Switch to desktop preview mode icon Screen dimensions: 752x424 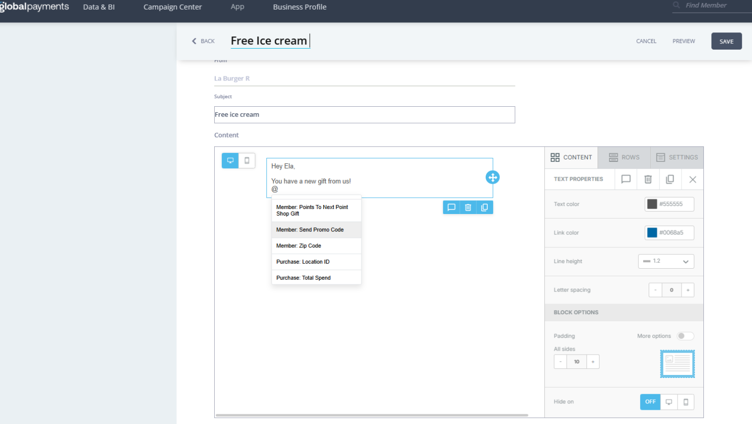pos(230,160)
